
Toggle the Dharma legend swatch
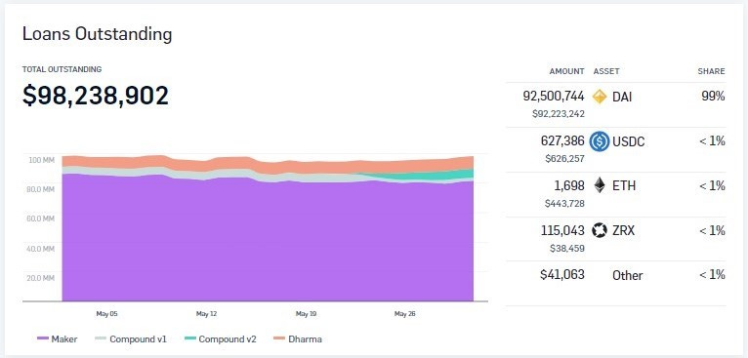click(x=279, y=338)
